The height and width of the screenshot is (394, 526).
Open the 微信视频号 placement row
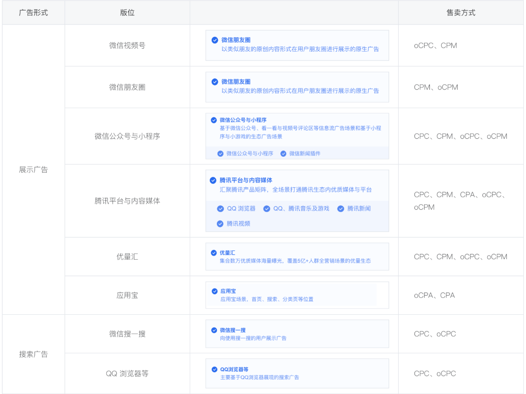(127, 46)
